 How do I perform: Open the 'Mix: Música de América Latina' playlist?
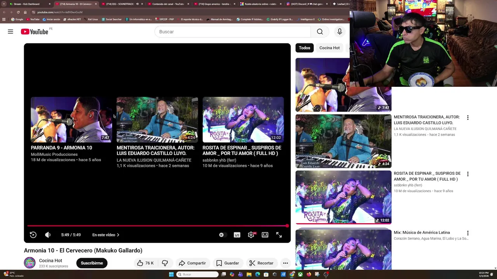pos(422,232)
